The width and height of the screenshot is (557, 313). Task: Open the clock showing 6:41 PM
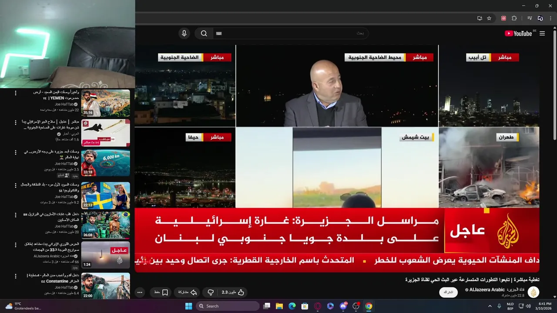544,306
